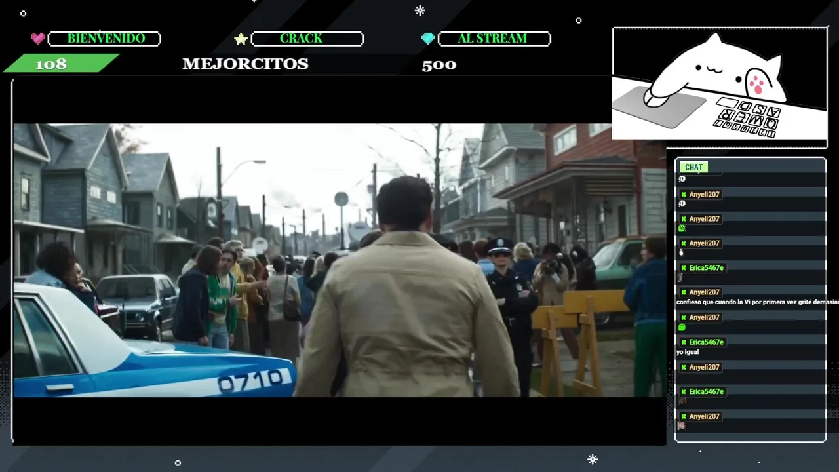839x472 pixels.
Task: Click the green 108 counter badge
Action: [x=60, y=64]
